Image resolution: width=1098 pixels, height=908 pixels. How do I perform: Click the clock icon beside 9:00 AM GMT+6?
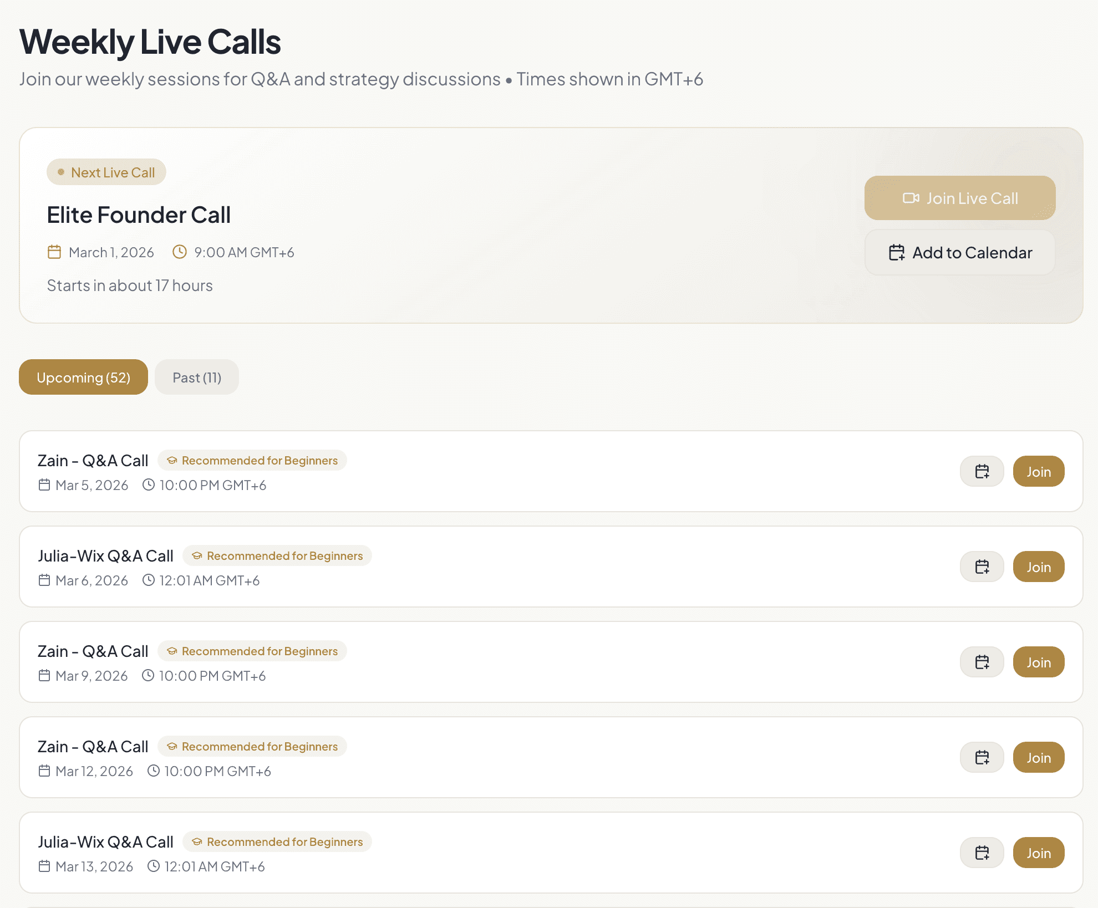[x=180, y=252]
